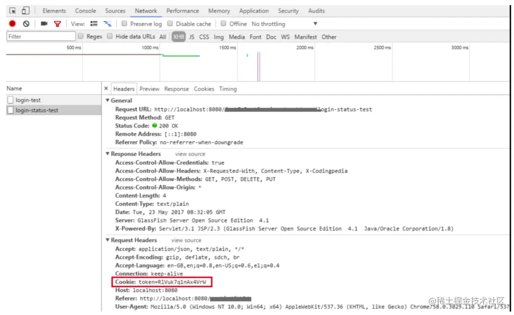Check the Disable cache checkbox
The height and width of the screenshot is (315, 514).
[x=170, y=24]
